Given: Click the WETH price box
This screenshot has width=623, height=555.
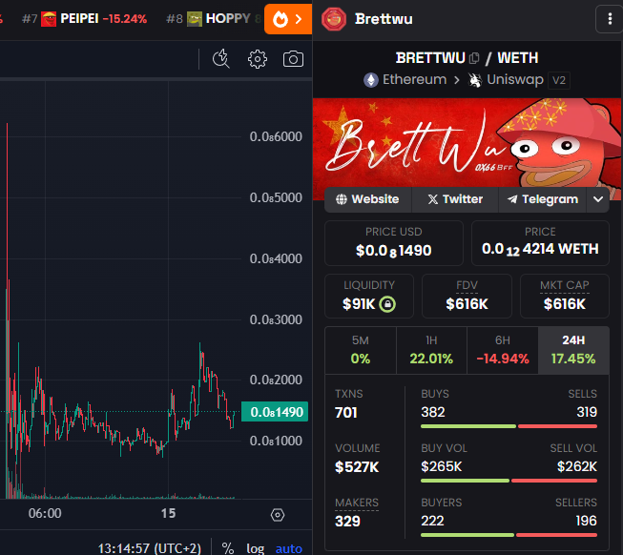Looking at the screenshot, I should [540, 243].
